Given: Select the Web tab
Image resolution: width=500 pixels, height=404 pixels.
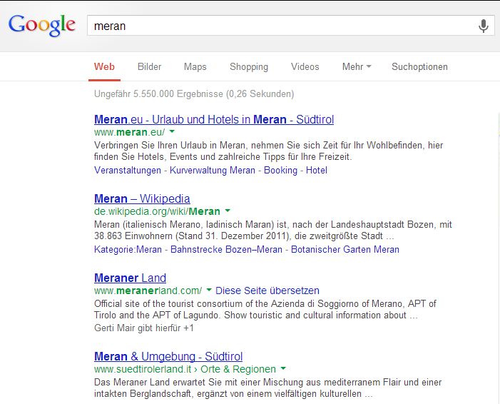Looking at the screenshot, I should [x=104, y=66].
